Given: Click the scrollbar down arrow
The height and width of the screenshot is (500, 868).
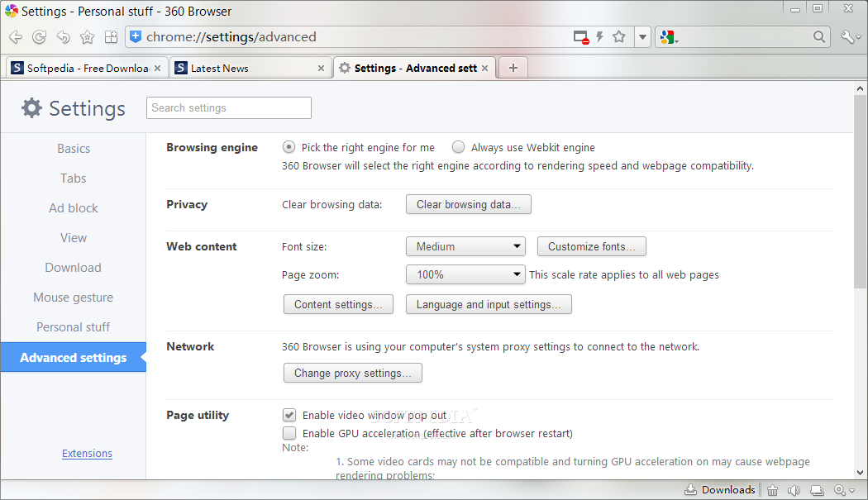Looking at the screenshot, I should pos(860,473).
